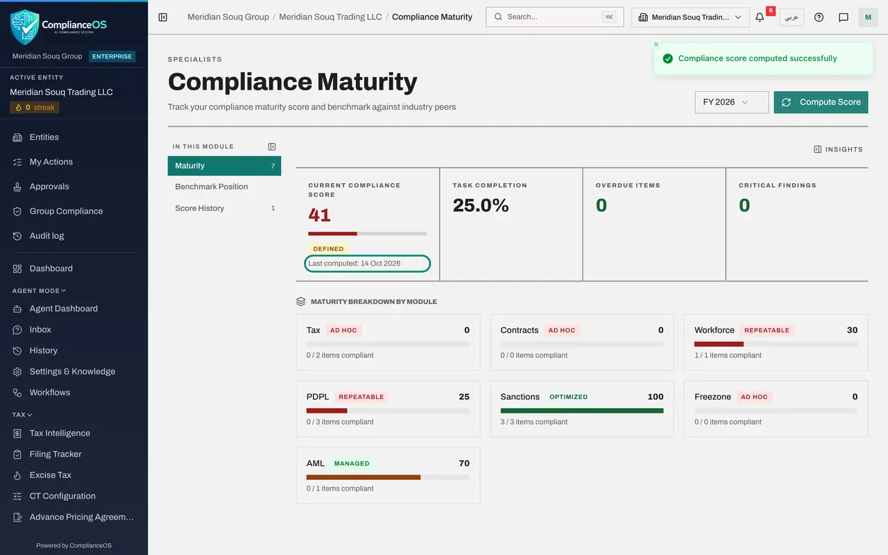Go to Meridian Souq Group breadcrumb

228,17
